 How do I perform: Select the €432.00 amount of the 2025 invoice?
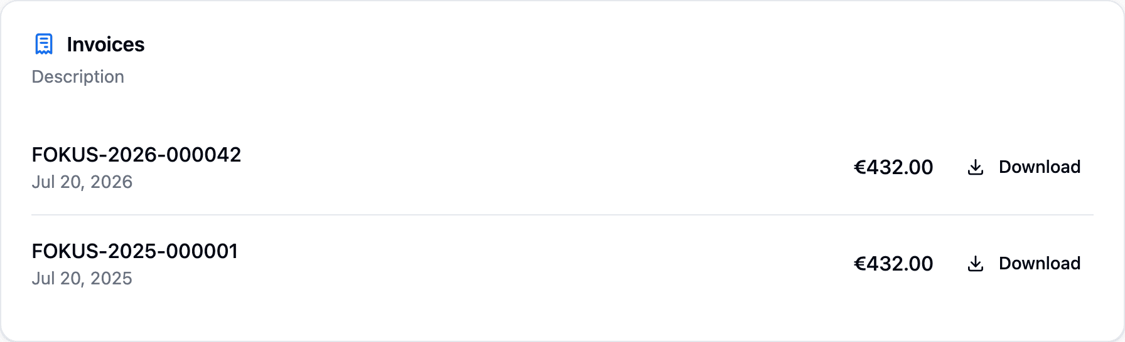[893, 264]
